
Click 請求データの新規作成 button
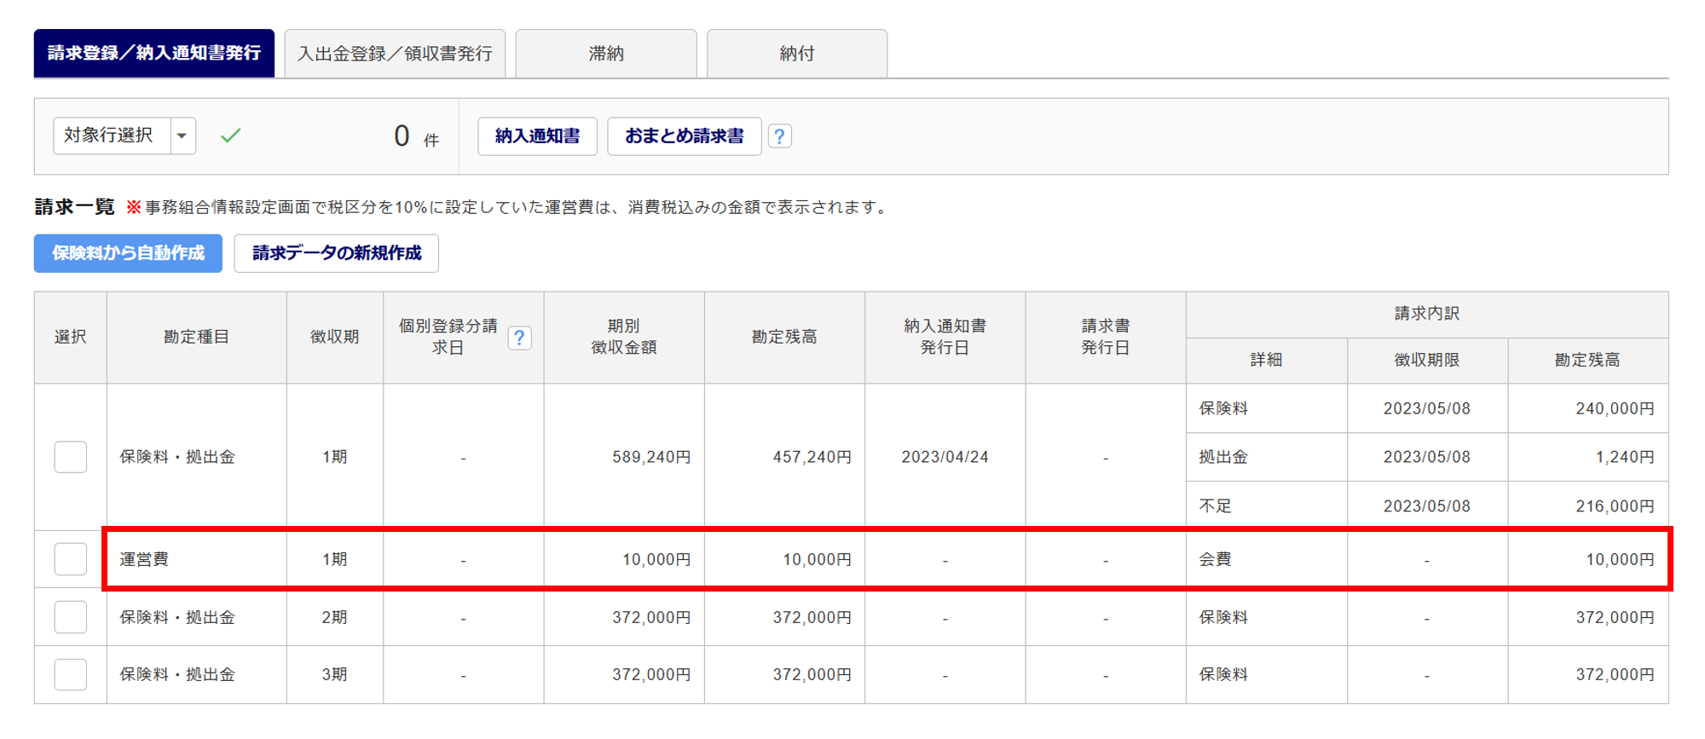tap(337, 253)
